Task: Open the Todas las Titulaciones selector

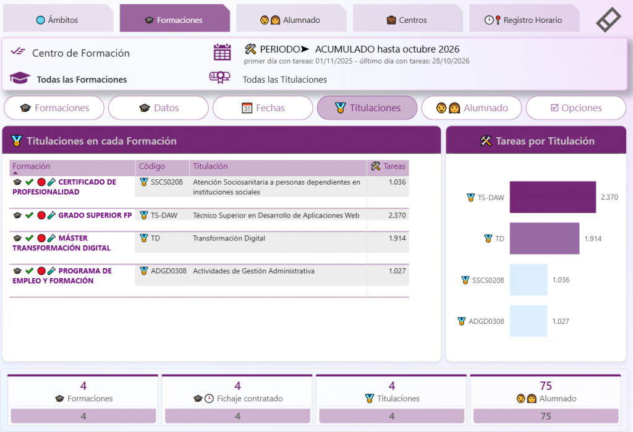Action: coord(284,80)
